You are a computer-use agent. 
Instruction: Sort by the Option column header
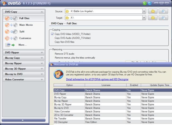click(69, 85)
